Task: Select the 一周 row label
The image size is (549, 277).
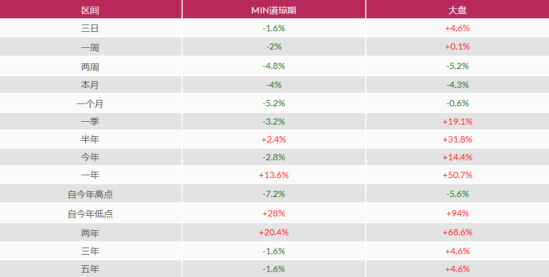Action: (90, 47)
